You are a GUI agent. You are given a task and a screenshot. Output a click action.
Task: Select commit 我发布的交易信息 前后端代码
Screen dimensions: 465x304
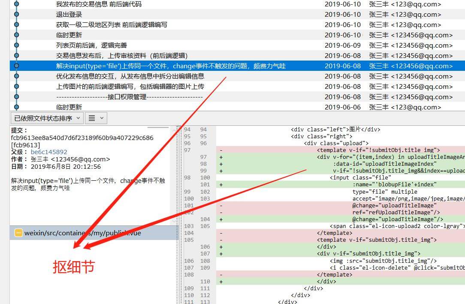pos(99,4)
